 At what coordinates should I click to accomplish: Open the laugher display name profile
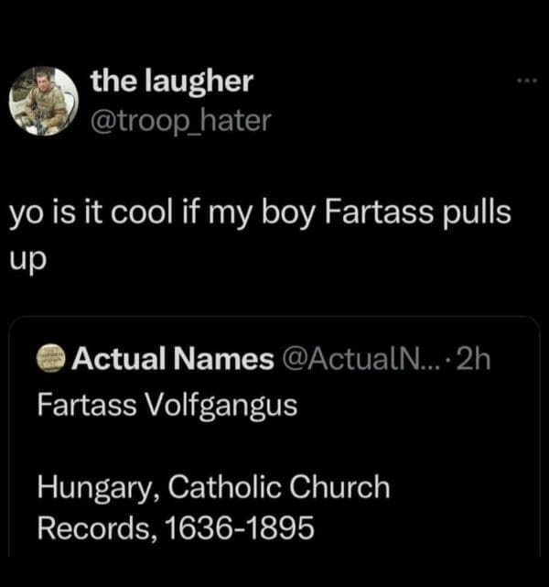171,82
